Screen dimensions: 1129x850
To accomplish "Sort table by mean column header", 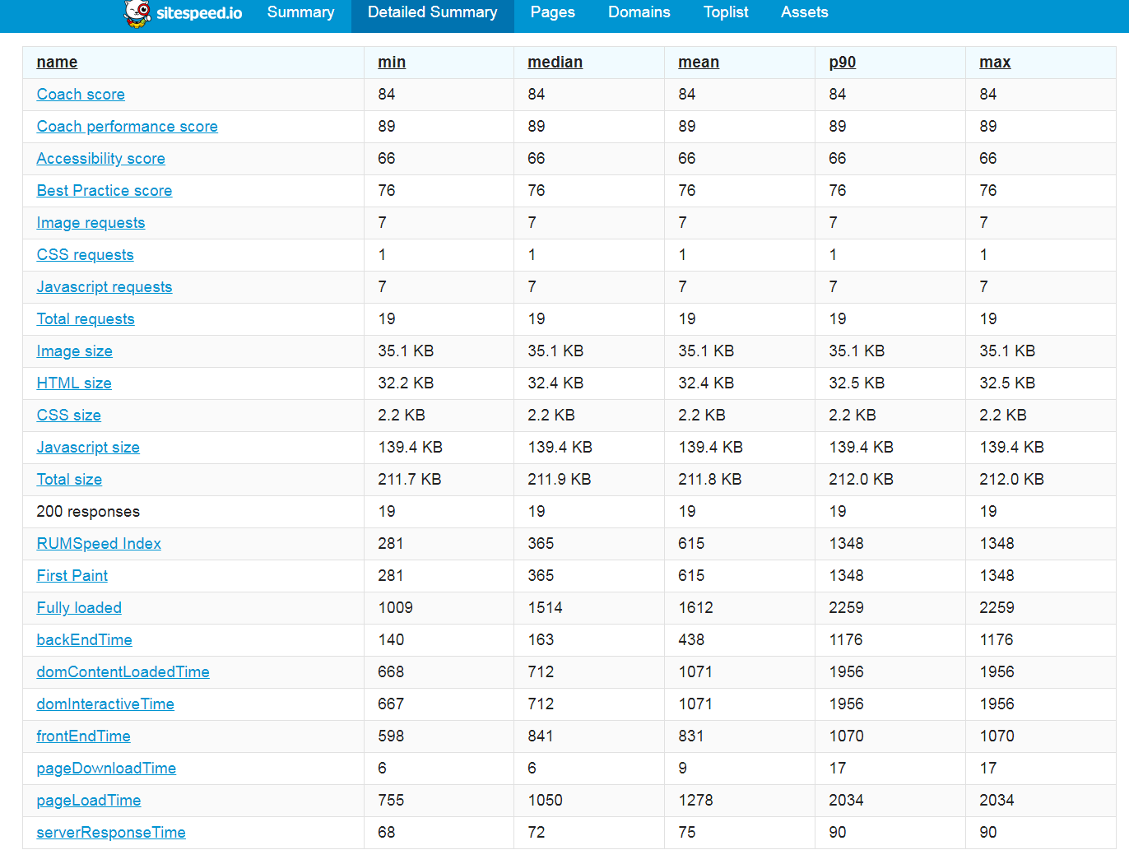I will pos(699,63).
